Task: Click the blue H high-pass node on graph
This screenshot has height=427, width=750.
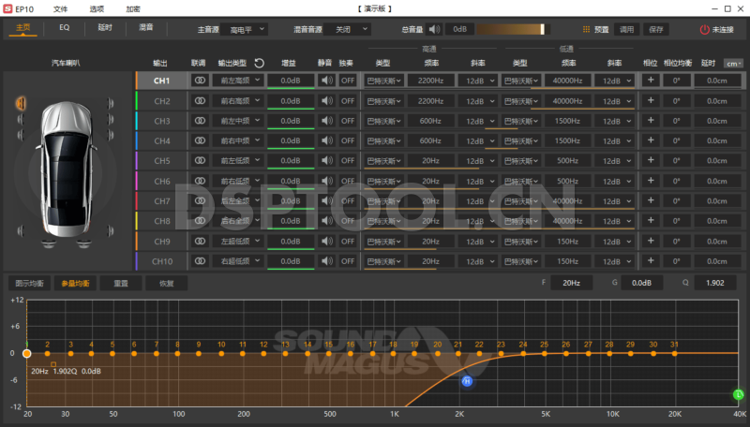Action: point(467,381)
